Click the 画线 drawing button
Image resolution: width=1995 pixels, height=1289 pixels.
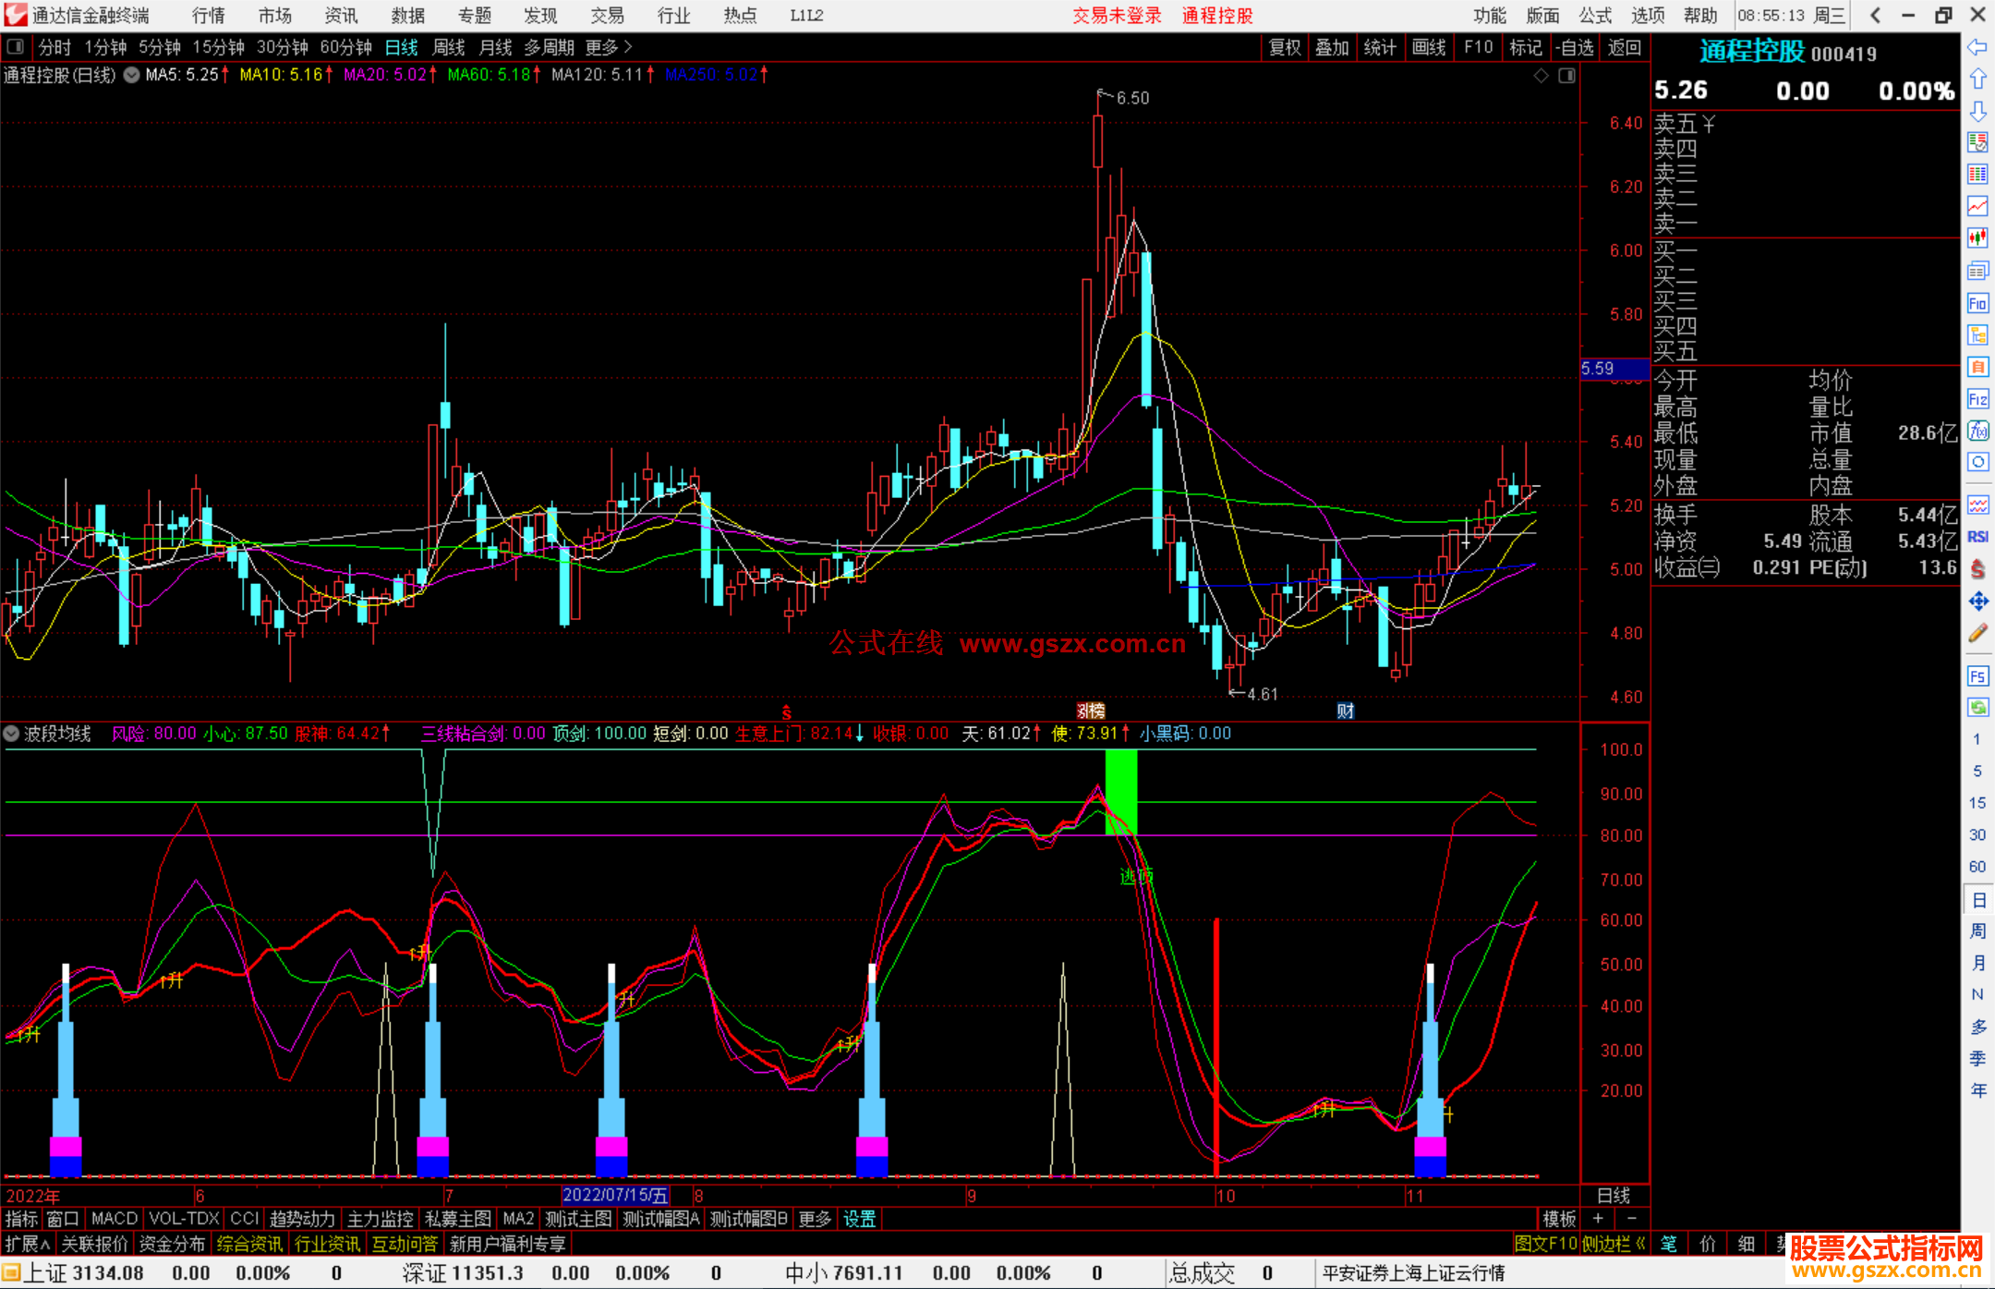[1428, 47]
